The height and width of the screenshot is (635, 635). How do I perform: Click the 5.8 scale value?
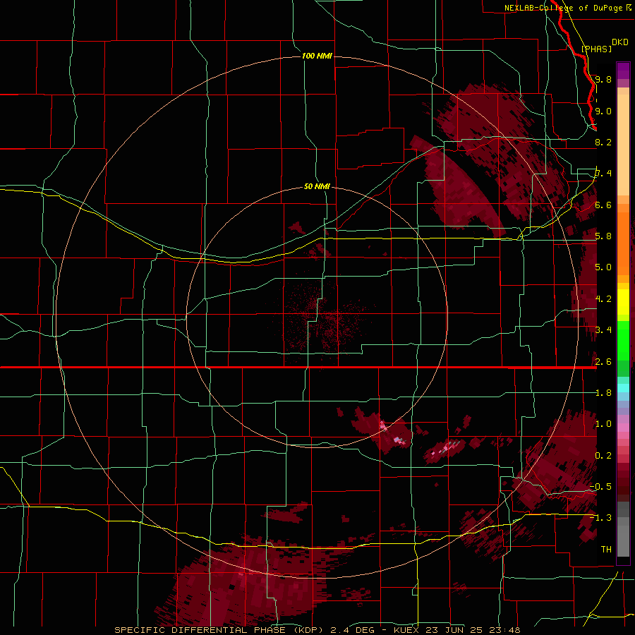603,236
